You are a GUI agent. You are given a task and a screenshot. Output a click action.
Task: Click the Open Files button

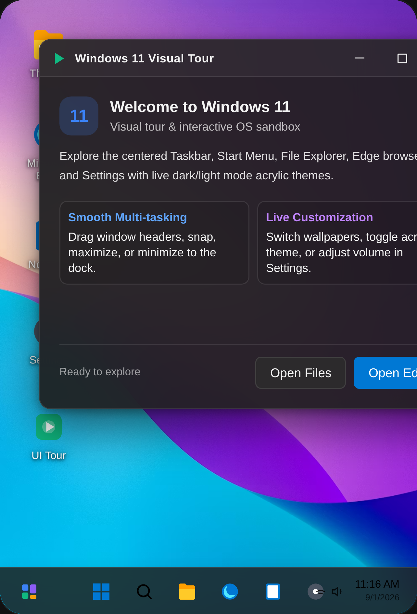[x=300, y=373]
